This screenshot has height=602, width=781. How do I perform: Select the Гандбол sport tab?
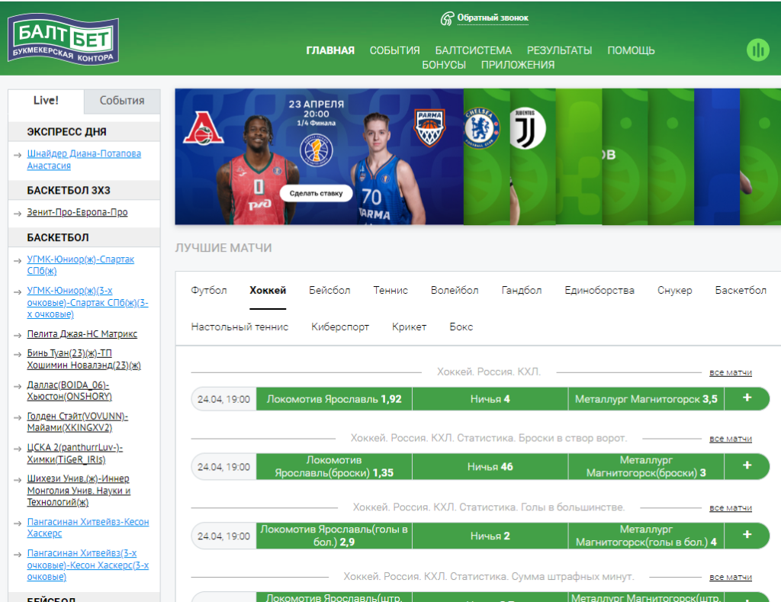(x=521, y=290)
